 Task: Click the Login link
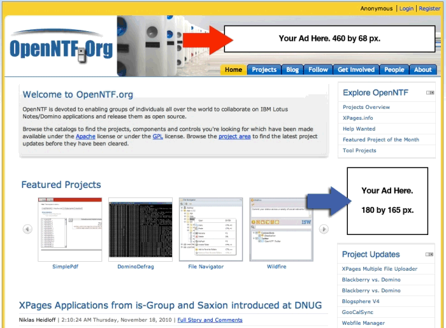tap(406, 8)
